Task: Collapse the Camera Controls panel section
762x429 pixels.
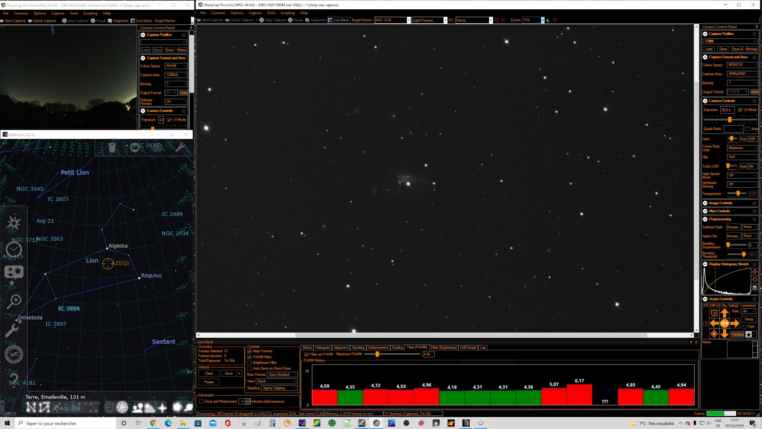Action: 705,101
